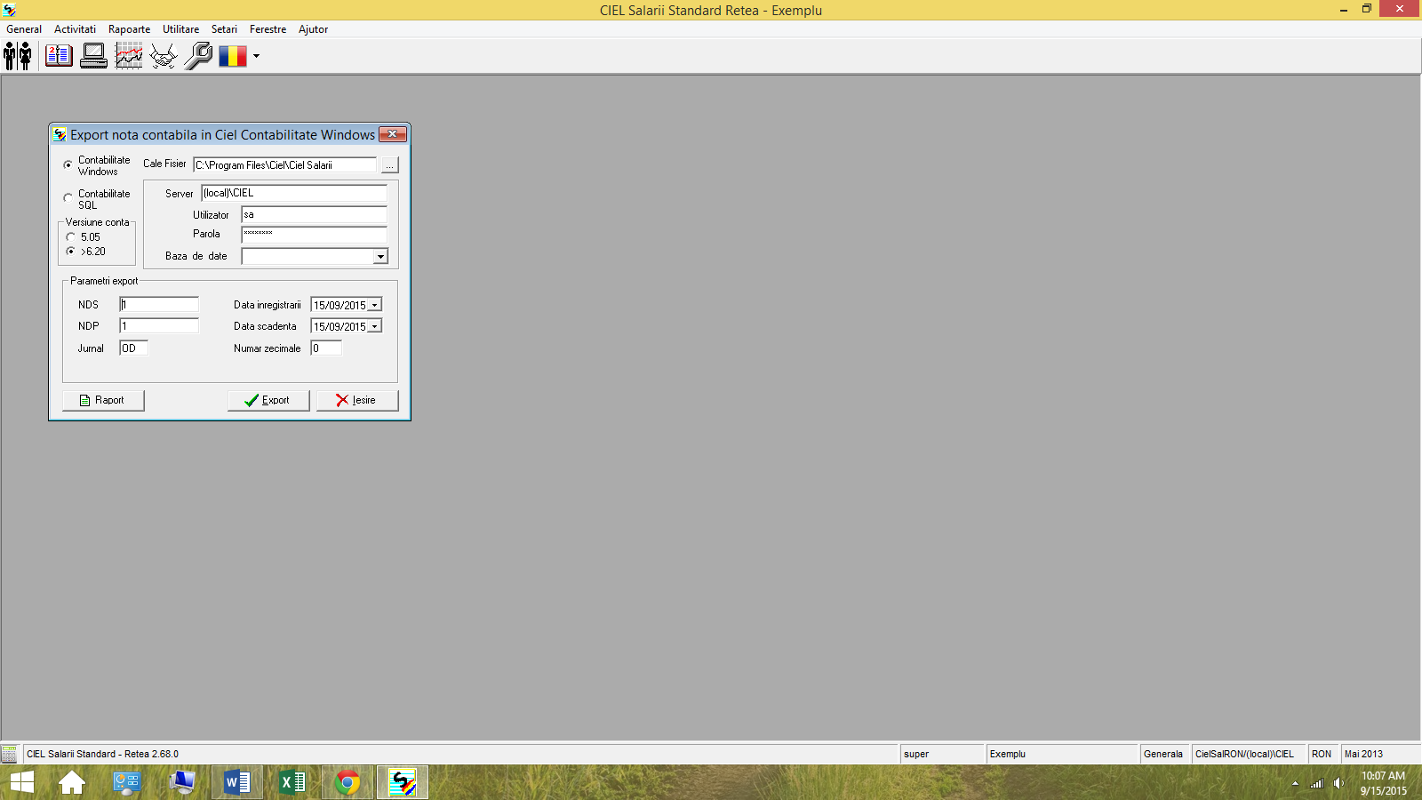Open the wrench tools toolbar icon

pos(198,56)
